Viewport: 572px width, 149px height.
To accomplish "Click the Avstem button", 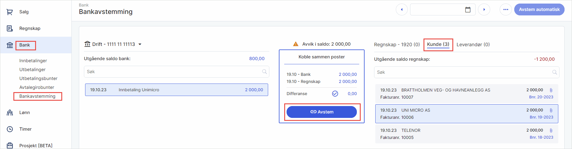I will [x=321, y=112].
